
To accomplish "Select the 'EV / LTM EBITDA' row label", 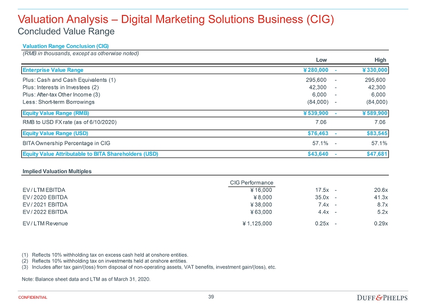I will tap(44, 190).
